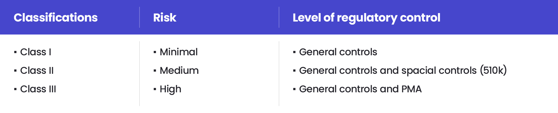Click the bullet before Class III

point(15,89)
